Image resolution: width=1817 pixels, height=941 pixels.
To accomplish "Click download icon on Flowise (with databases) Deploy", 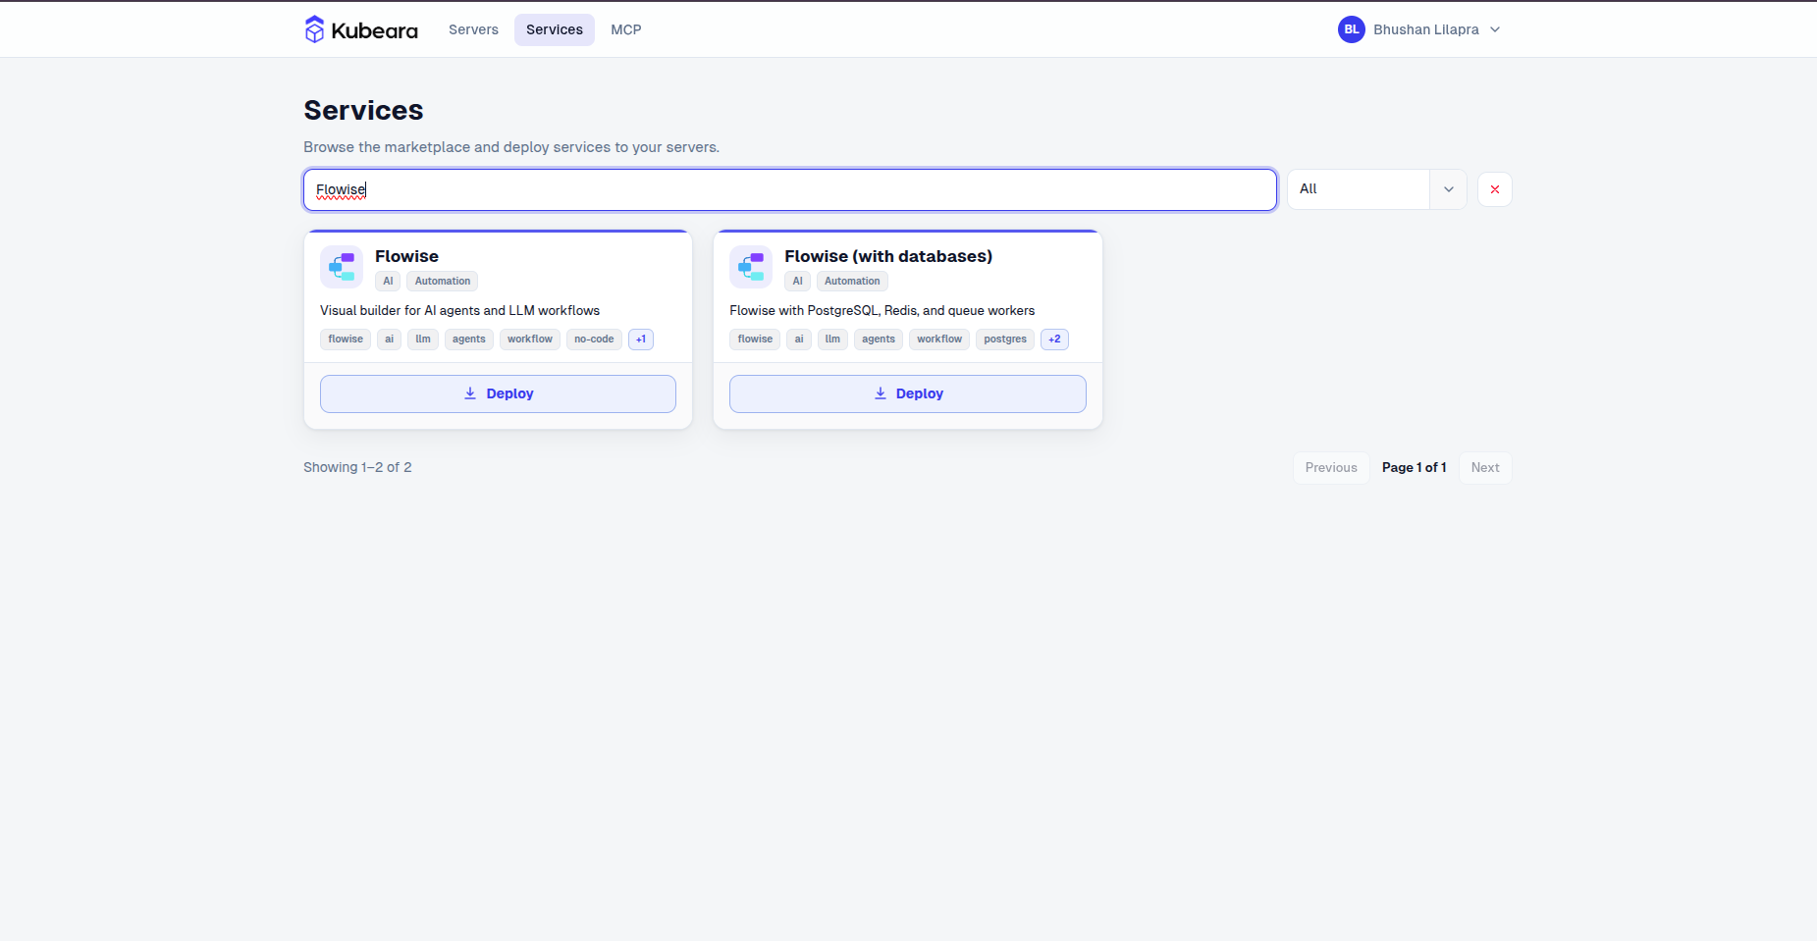I will point(881,393).
